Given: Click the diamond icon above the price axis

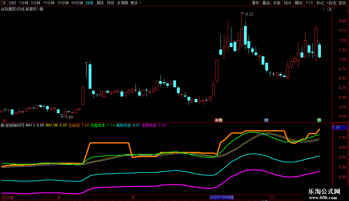Looking at the screenshot, I should [x=323, y=9].
